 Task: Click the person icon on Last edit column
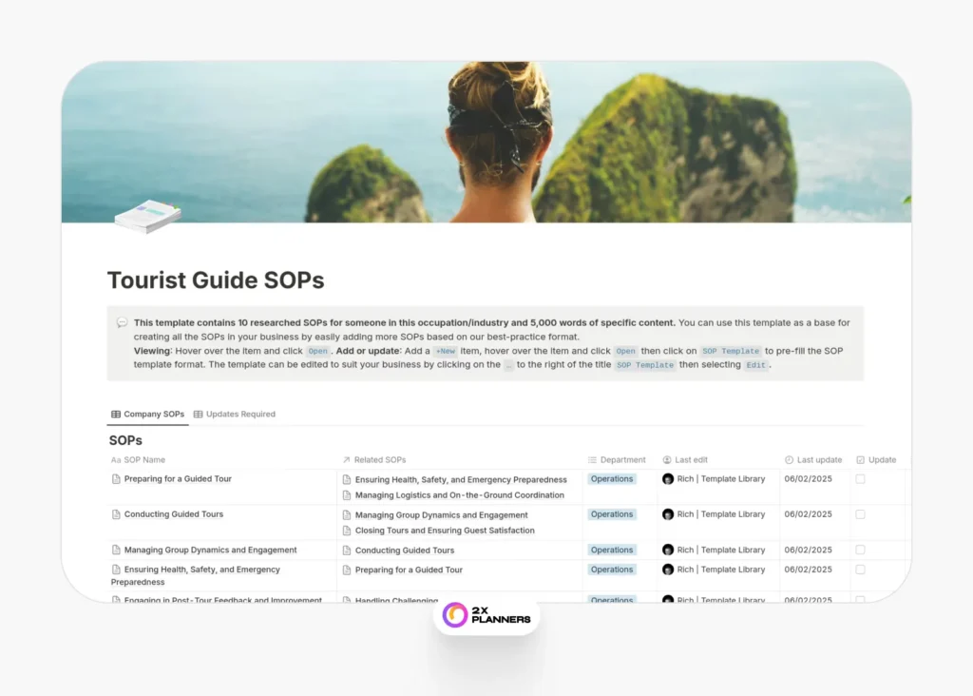pyautogui.click(x=667, y=460)
